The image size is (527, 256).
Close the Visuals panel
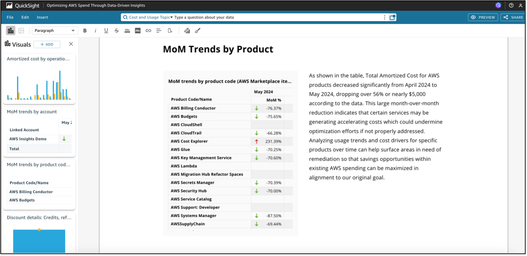click(71, 44)
